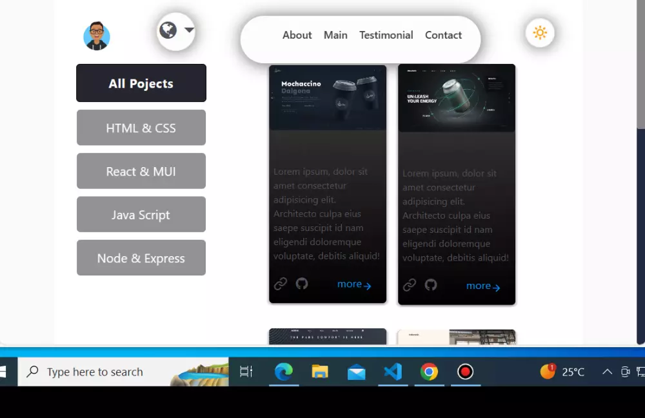Go to the About section
Viewport: 645px width, 418px height.
click(297, 35)
